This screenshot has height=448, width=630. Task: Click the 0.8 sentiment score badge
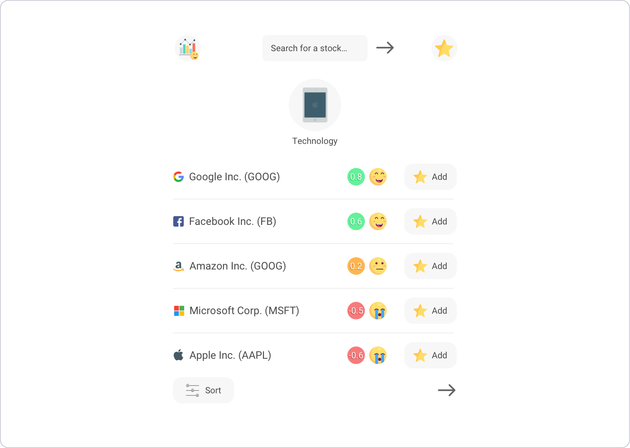(x=356, y=177)
